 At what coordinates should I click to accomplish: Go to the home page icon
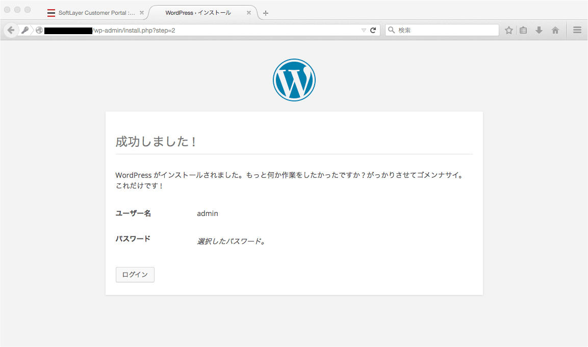[x=555, y=31]
